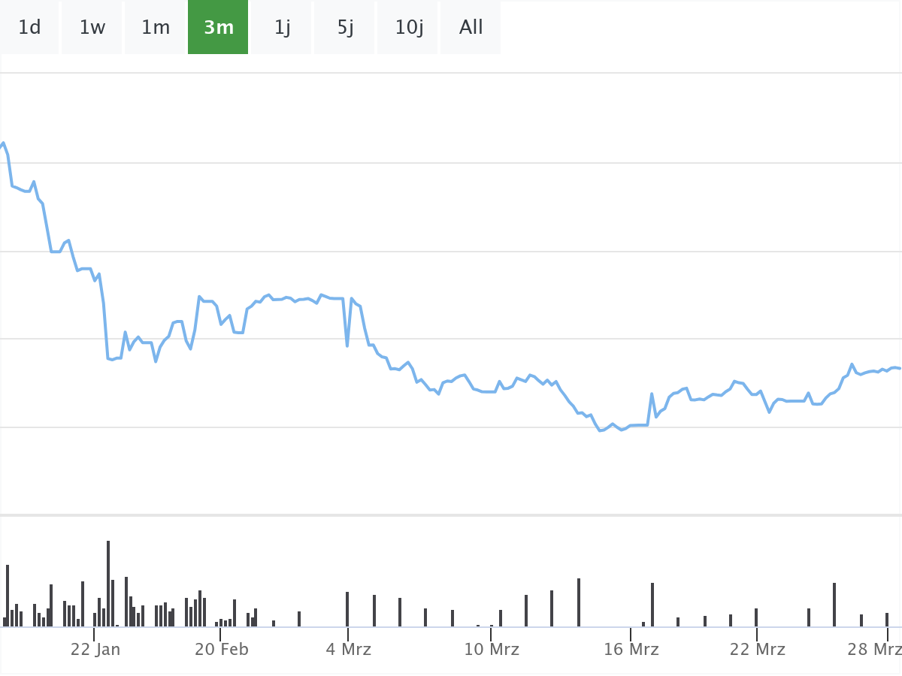Click the 20 Feb date label
Viewport: 902px width, 676px height.
click(x=222, y=649)
